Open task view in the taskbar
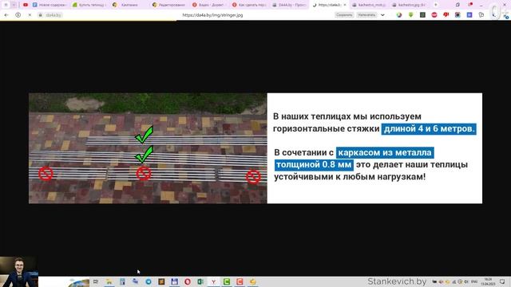This screenshot has width=511, height=287. (x=96, y=281)
